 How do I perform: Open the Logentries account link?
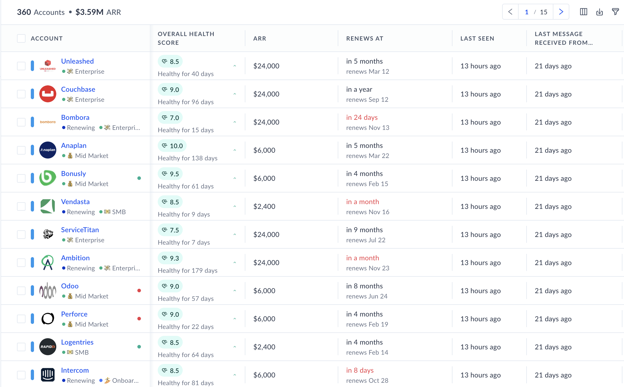point(77,342)
